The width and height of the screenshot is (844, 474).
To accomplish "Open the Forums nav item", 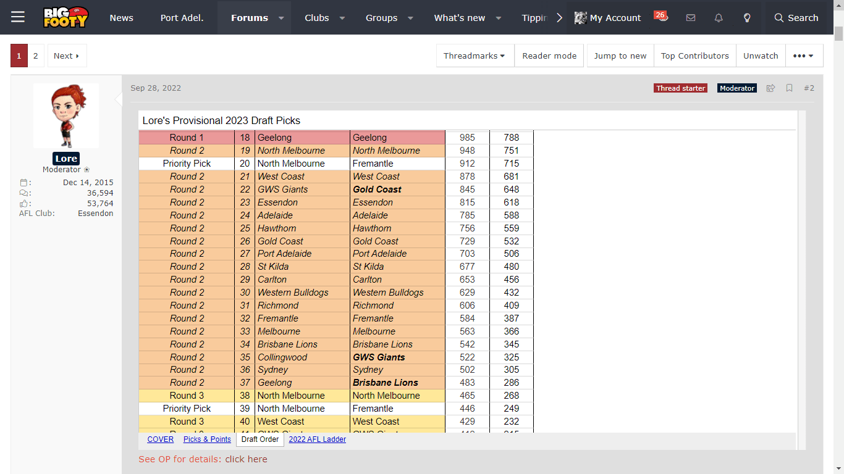I will [x=250, y=18].
